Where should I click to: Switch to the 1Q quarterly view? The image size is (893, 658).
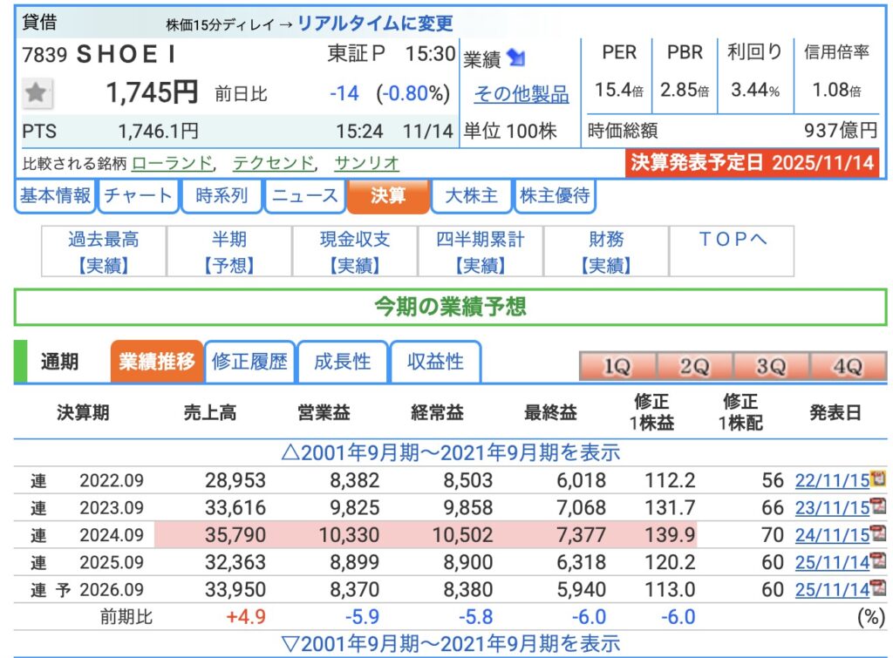coord(617,367)
